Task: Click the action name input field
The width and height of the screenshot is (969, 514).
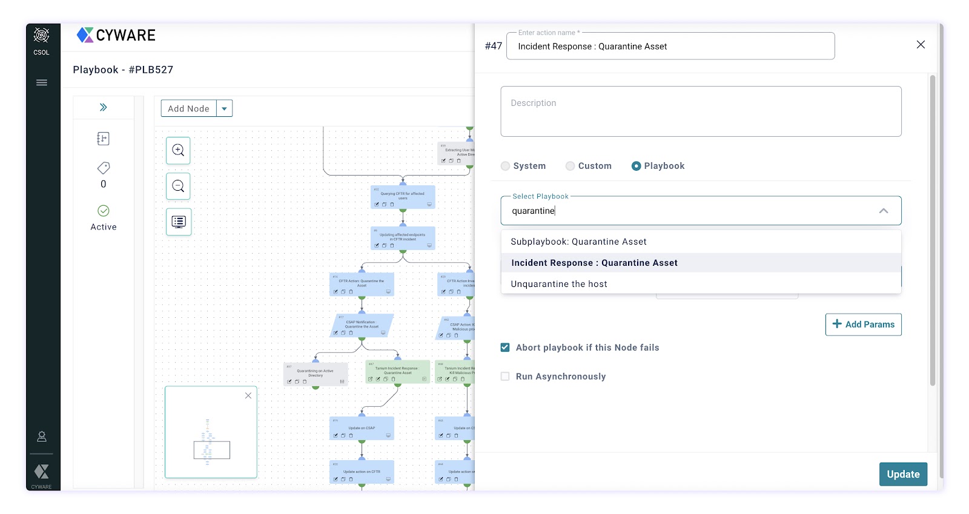Action: pyautogui.click(x=670, y=46)
